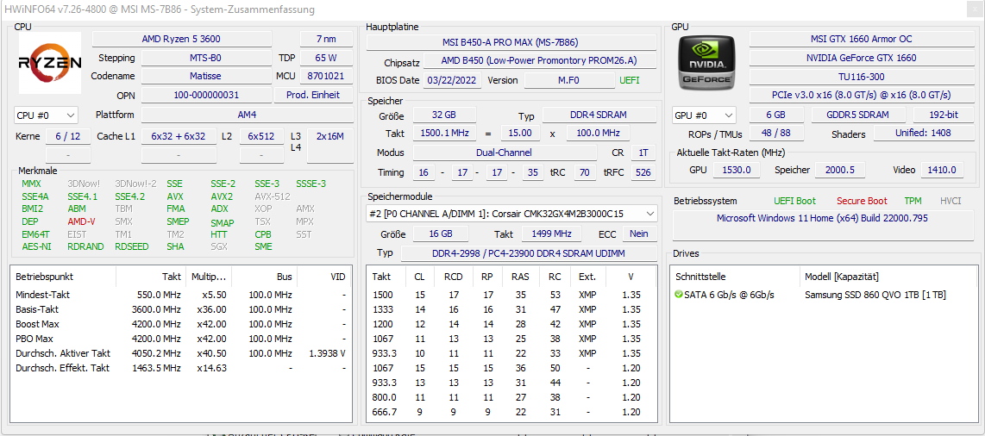Image resolution: width=985 pixels, height=436 pixels.
Task: Click the Multip... column header in clock table
Action: (x=210, y=276)
